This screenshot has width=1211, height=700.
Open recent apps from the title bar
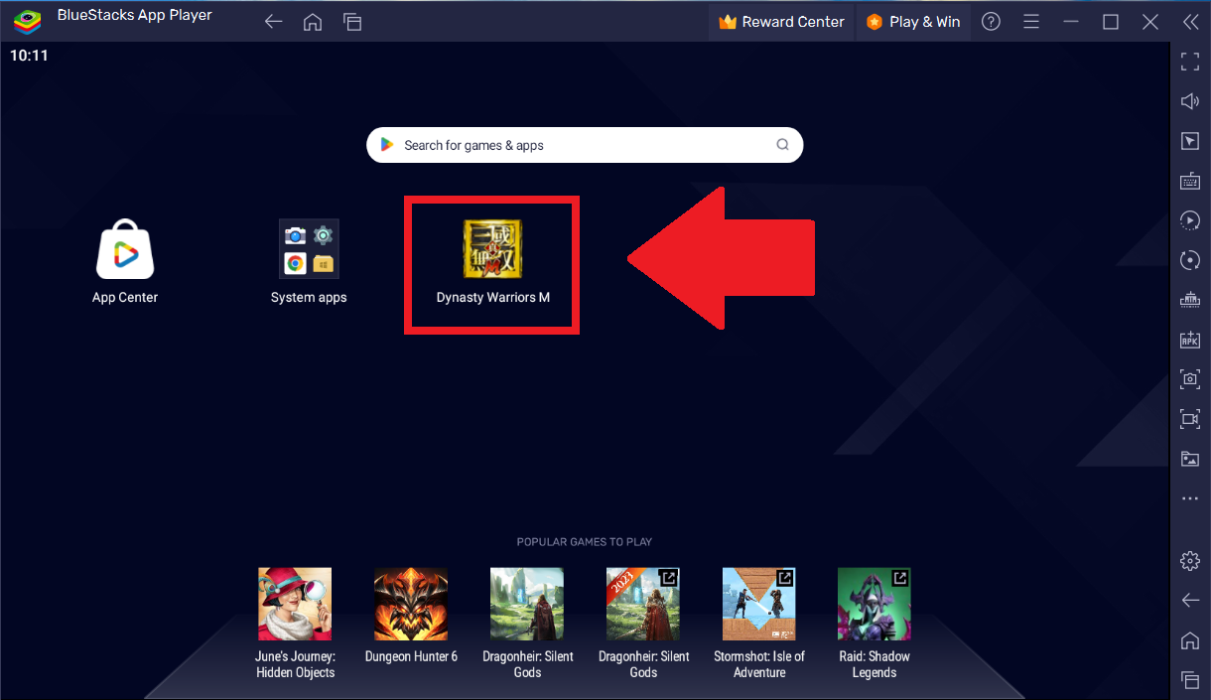[351, 22]
